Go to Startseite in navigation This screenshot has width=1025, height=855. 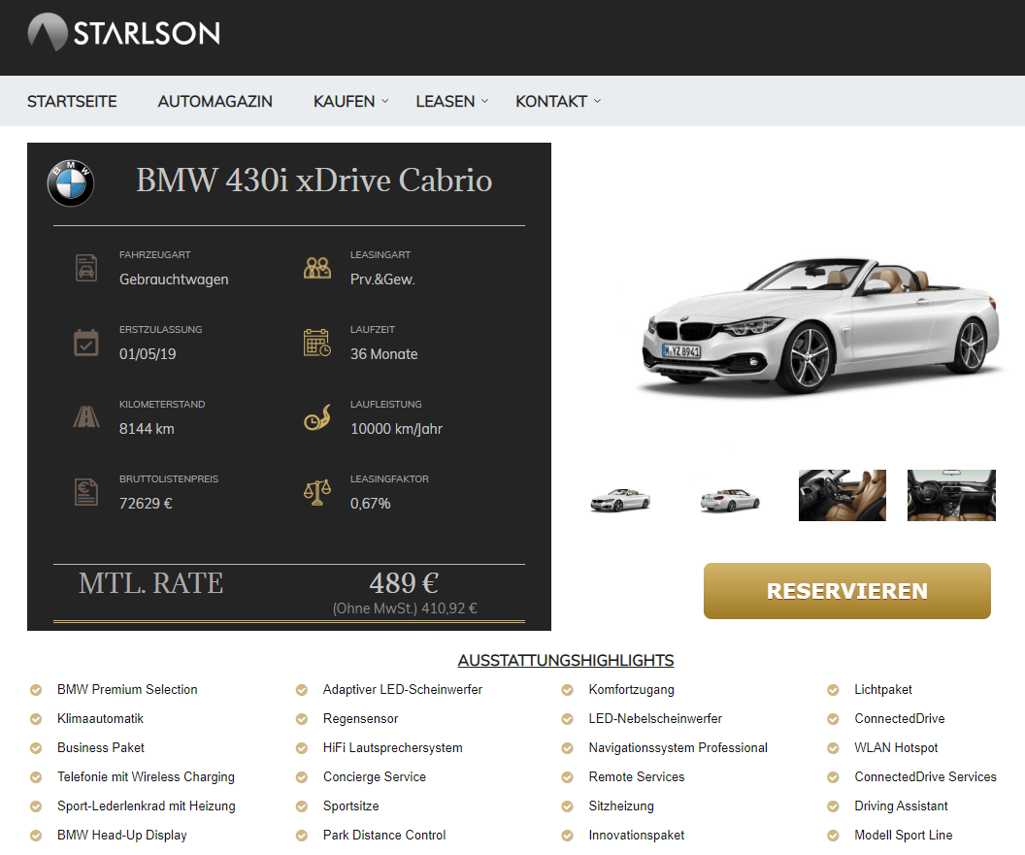point(72,101)
